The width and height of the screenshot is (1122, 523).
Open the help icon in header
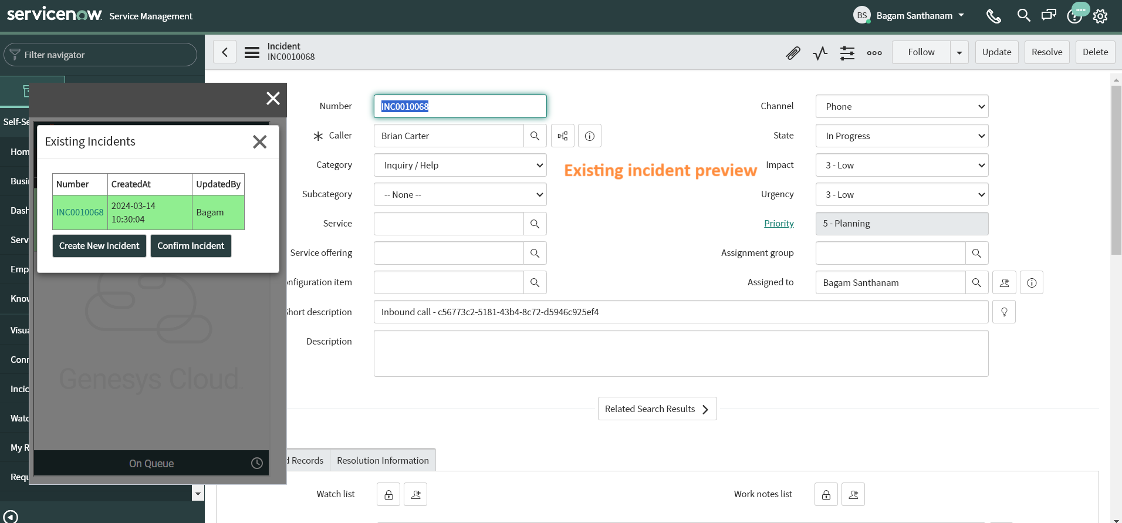pos(1074,16)
